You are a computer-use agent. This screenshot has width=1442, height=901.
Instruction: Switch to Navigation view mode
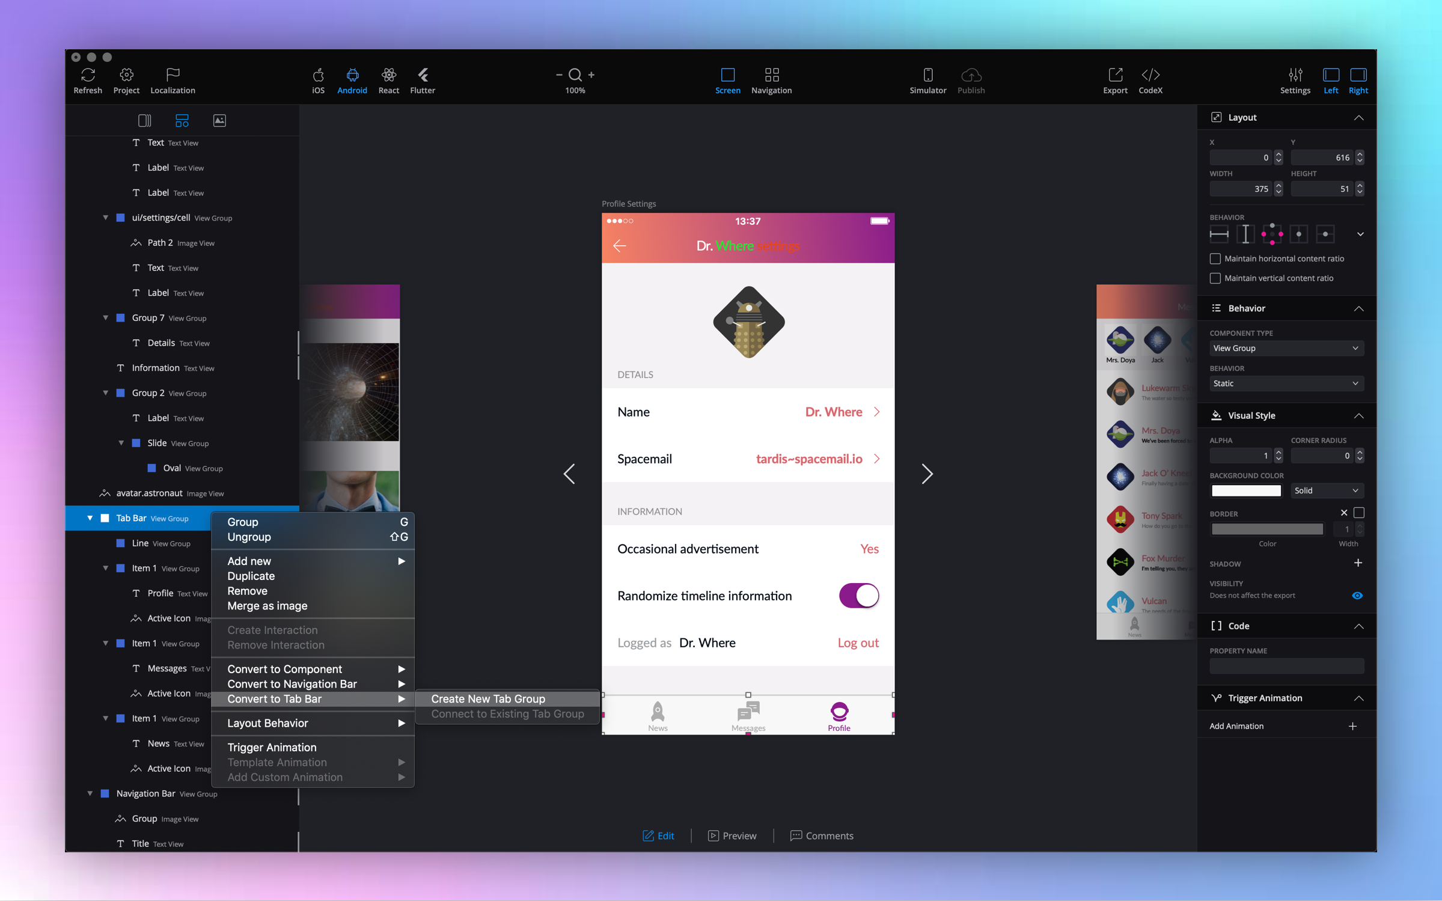coord(771,75)
